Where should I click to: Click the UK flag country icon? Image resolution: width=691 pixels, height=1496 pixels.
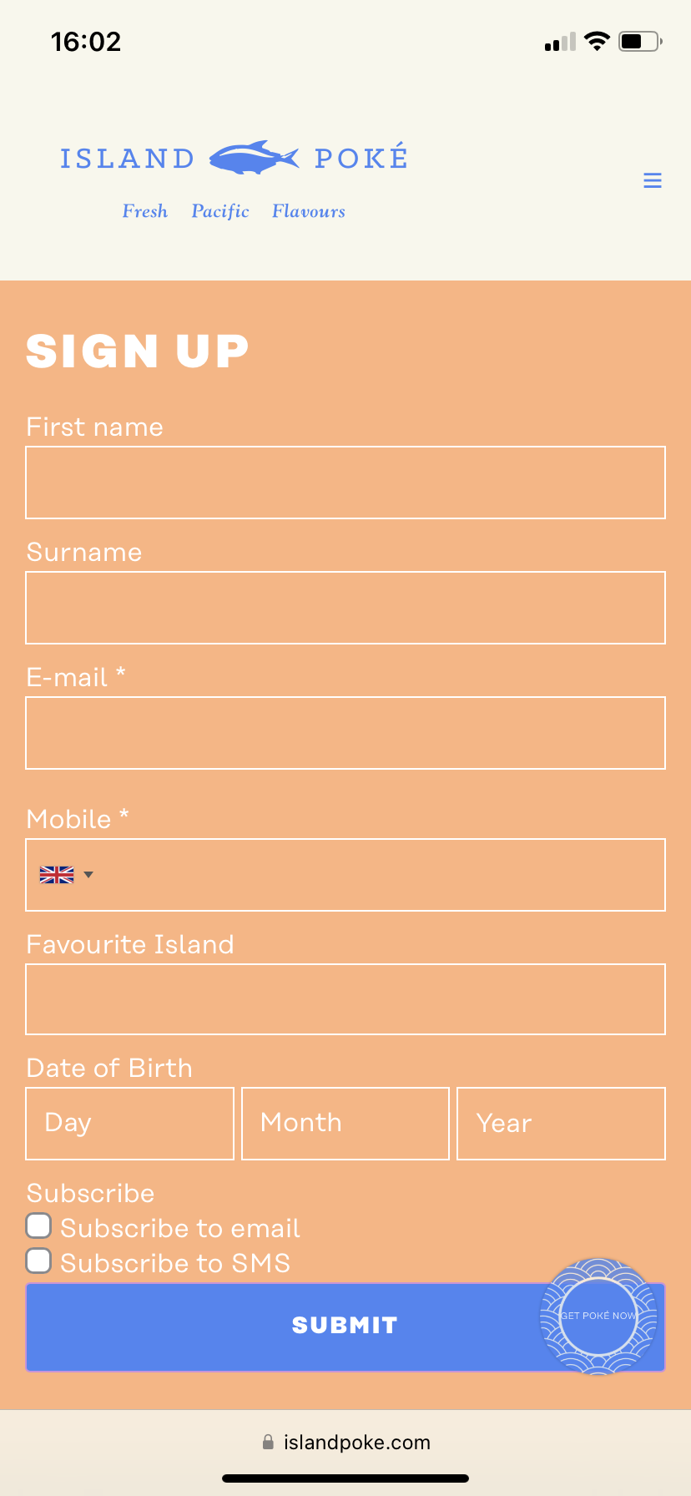[57, 875]
